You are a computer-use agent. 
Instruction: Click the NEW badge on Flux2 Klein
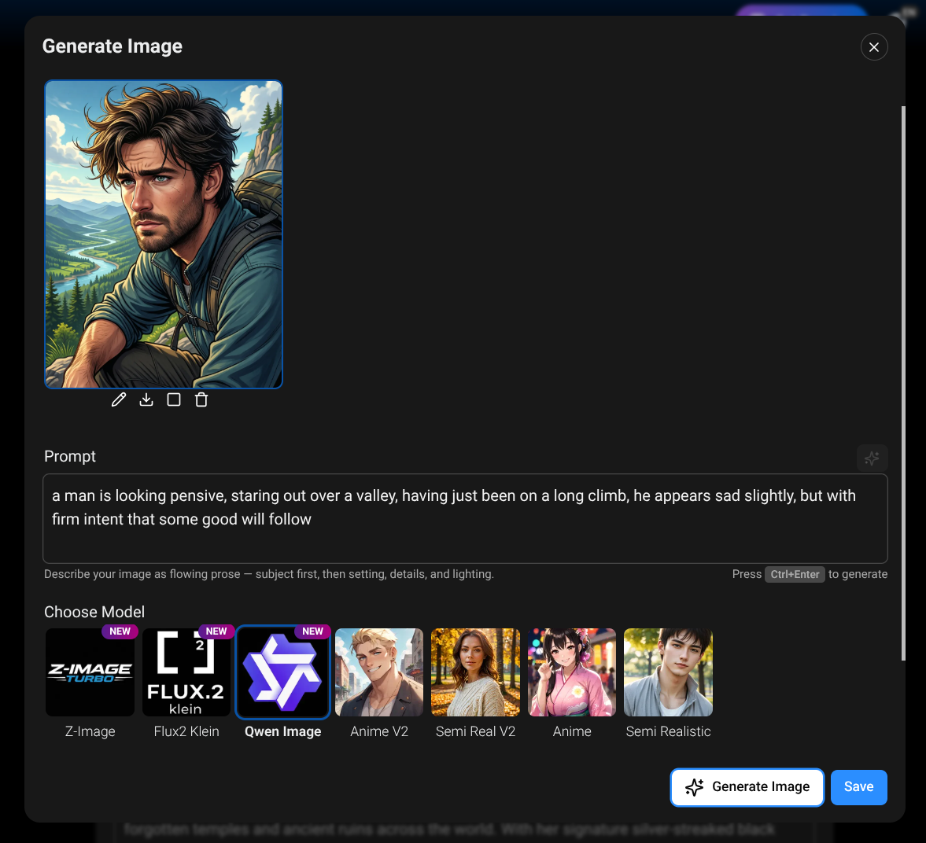(216, 631)
